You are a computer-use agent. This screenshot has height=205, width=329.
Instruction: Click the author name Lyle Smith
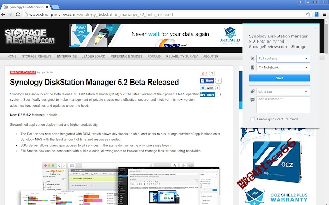click(47, 72)
